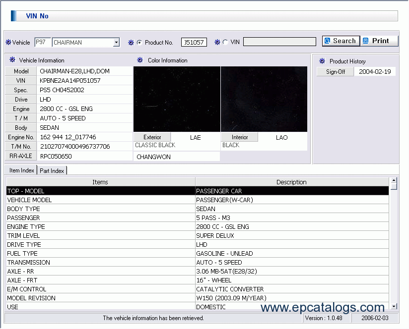The image size is (409, 329).
Task: Select the AXLE - FRT row
Action: [198, 280]
